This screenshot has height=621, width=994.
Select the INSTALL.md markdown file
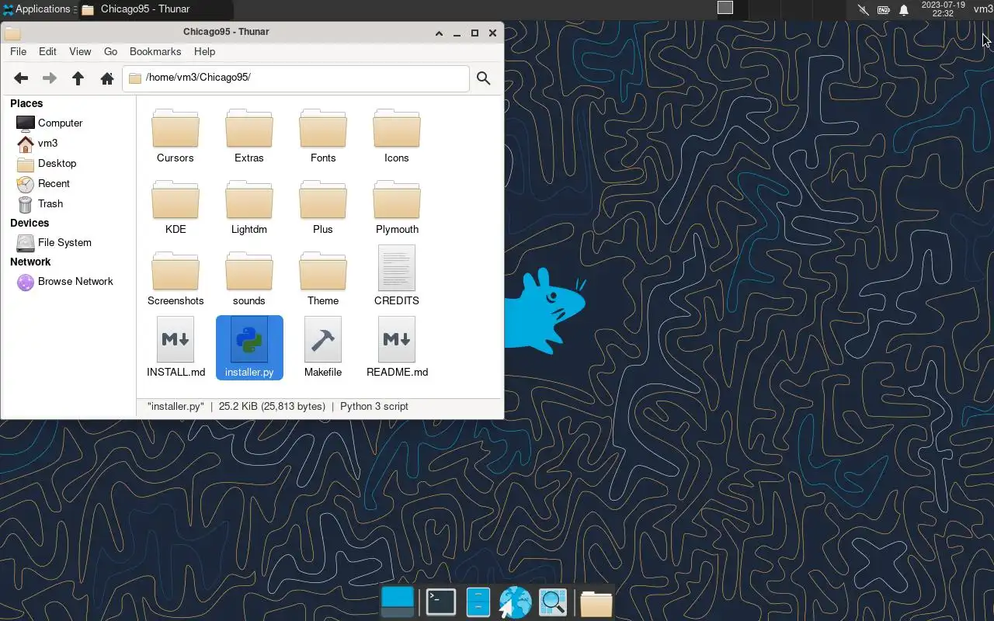176,347
